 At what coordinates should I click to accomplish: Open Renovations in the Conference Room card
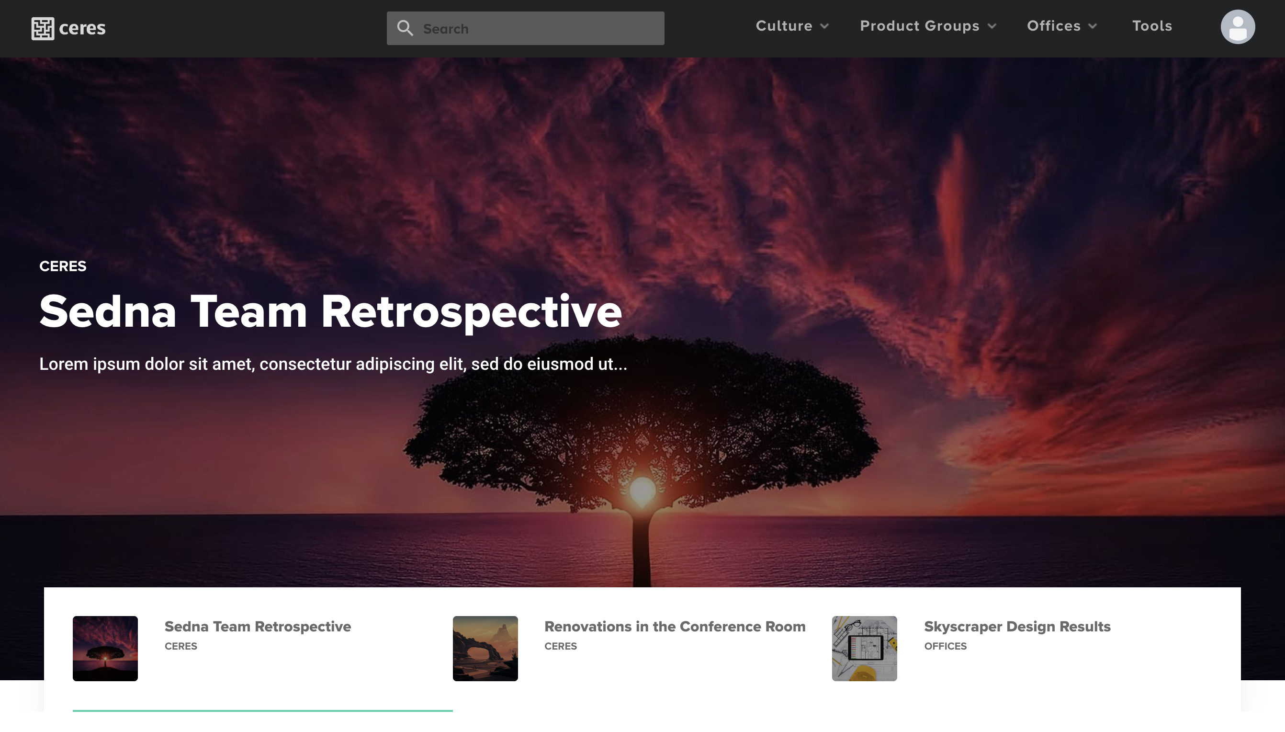point(675,627)
